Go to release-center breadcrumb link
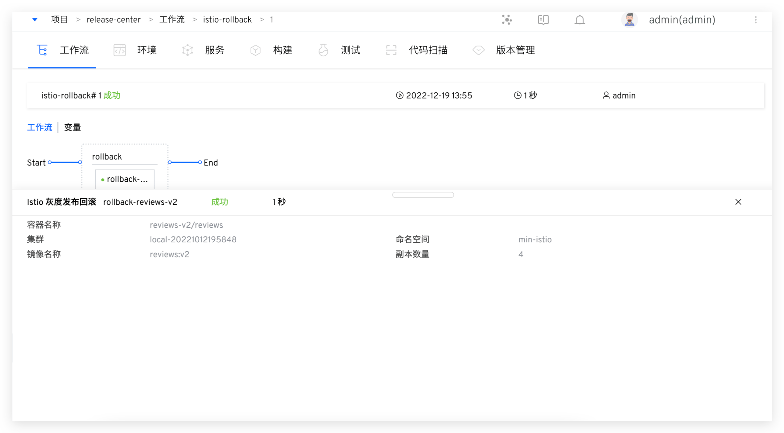The height and width of the screenshot is (433, 784). (113, 20)
